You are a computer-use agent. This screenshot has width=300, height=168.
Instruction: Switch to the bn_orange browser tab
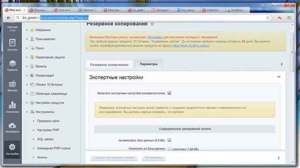click(187, 10)
